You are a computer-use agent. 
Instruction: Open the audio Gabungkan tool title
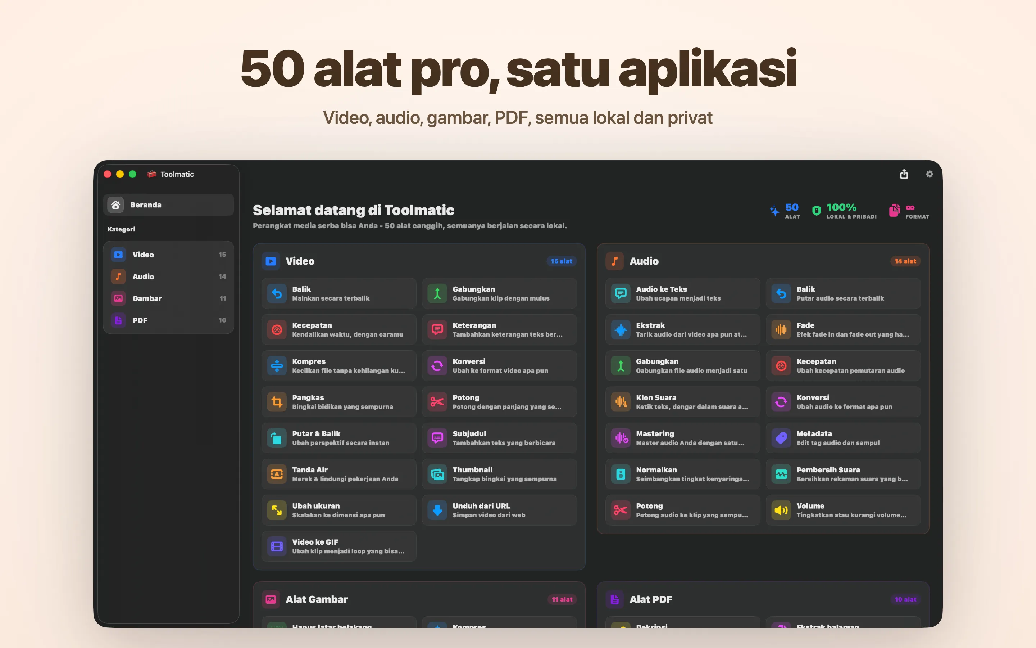(657, 361)
